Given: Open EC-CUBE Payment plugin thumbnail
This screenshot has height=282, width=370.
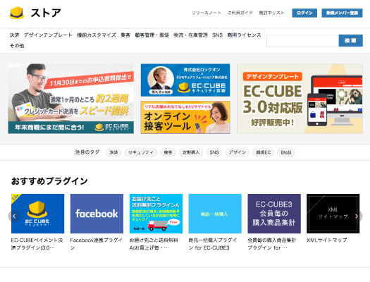Looking at the screenshot, I should tap(38, 214).
